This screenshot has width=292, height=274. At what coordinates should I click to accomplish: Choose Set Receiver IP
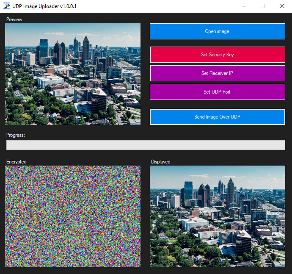[217, 73]
